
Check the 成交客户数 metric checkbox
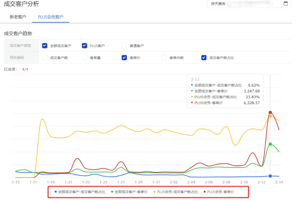45,58
